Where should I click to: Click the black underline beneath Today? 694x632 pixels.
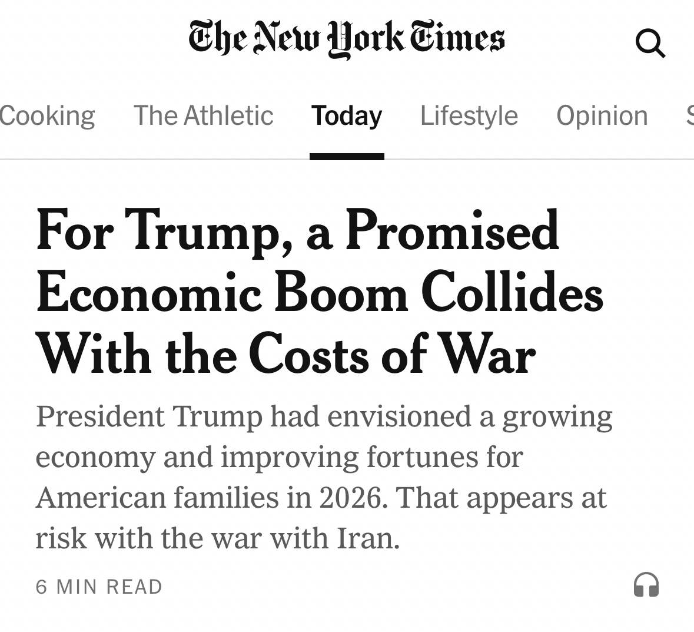click(x=347, y=157)
